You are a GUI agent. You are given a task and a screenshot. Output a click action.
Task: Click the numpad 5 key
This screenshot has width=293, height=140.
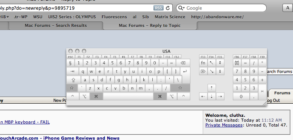coord(245,80)
